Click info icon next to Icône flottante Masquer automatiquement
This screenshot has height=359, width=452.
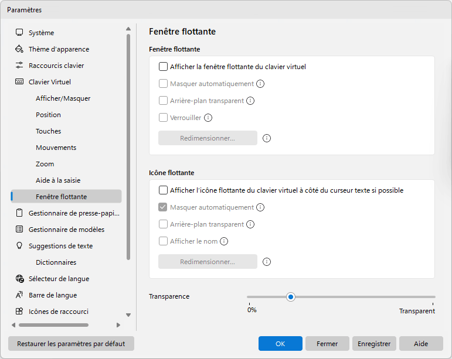point(260,207)
